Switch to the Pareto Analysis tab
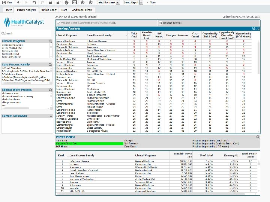 click(x=26, y=10)
